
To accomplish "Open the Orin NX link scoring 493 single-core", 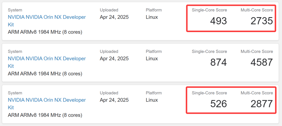I will 47,21.
